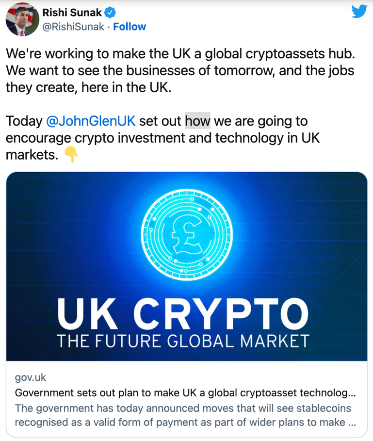Click the first tweet paragraph about cryptoassets hub
Viewport: 373px width, 441px height.
click(180, 71)
